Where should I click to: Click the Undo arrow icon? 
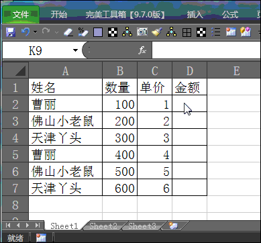click(25, 32)
